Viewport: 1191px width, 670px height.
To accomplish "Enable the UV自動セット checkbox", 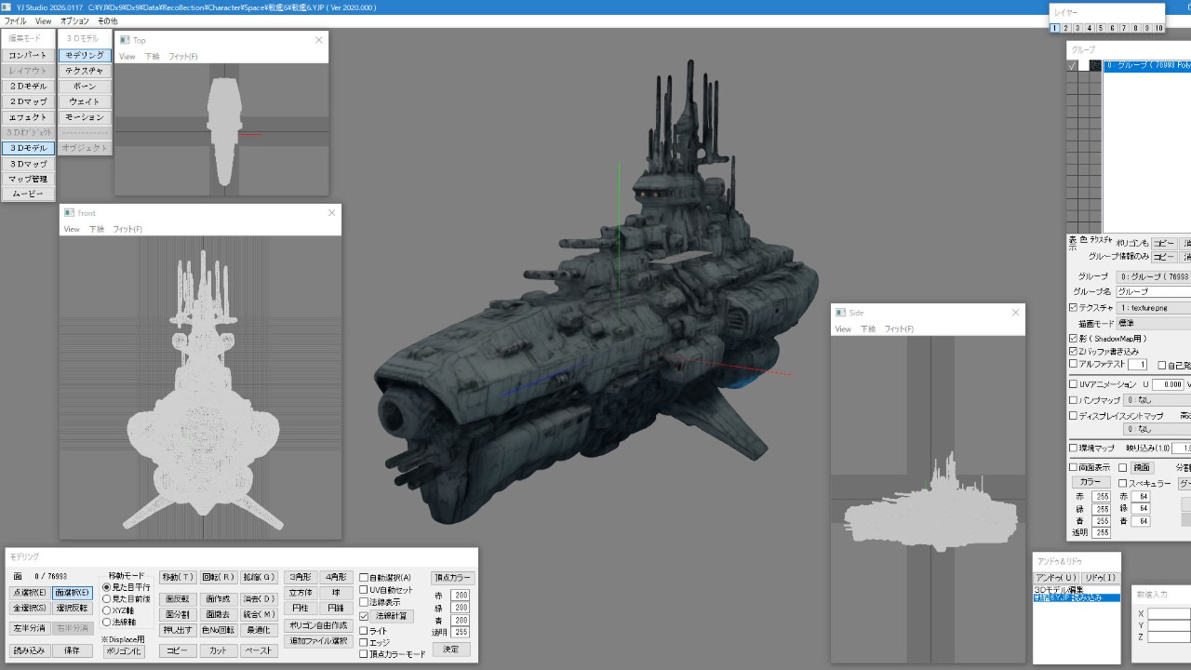I will 364,590.
